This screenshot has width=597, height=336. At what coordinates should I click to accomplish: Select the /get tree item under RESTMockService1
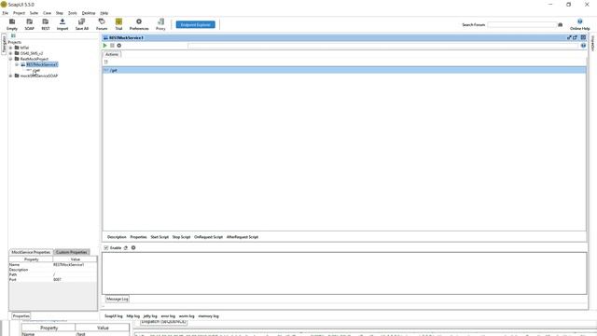pos(36,71)
